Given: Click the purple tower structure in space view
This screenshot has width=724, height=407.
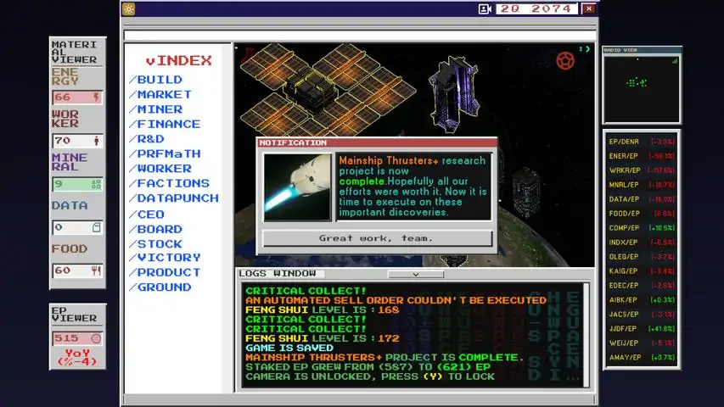Looking at the screenshot, I should click(x=453, y=93).
